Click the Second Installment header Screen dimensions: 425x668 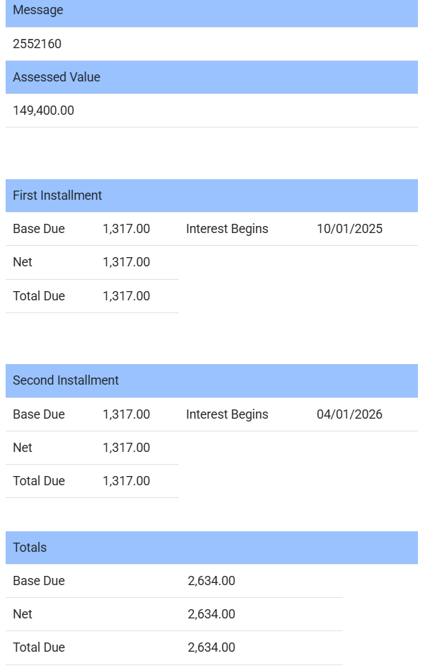point(66,380)
